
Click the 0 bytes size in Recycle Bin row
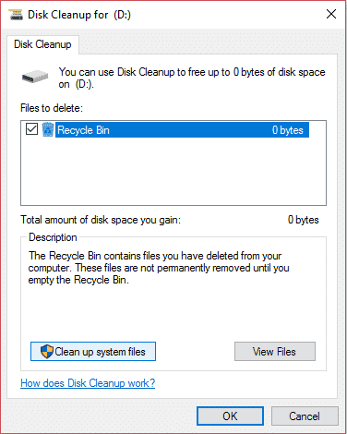pyautogui.click(x=288, y=130)
